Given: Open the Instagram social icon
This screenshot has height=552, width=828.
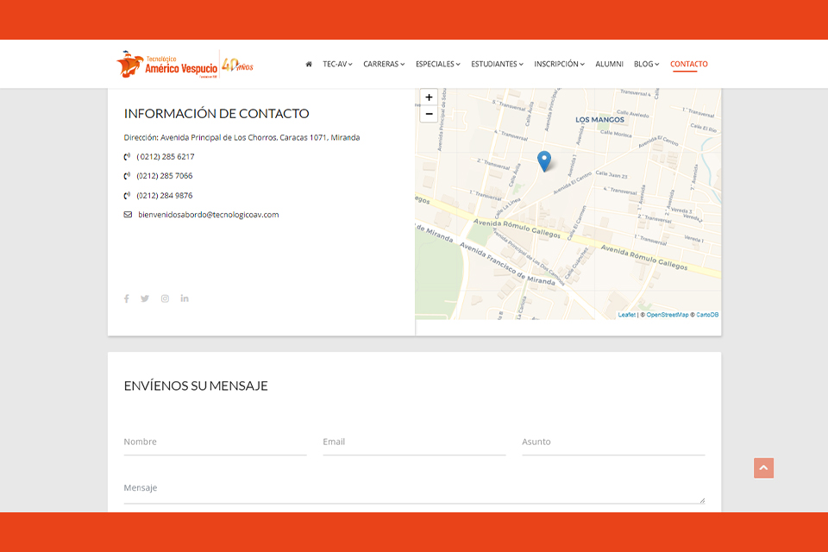Looking at the screenshot, I should tap(165, 298).
